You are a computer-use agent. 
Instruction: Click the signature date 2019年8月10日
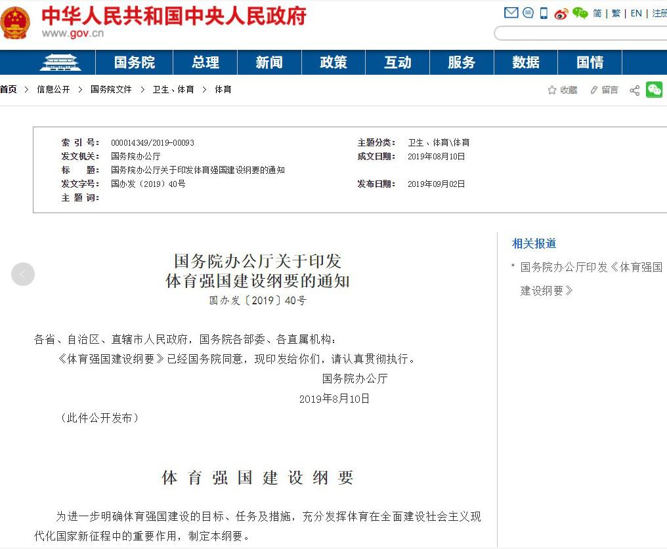point(334,399)
